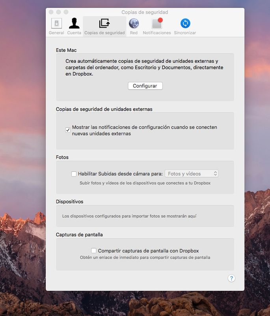Expand the Fotos y vídeos dropdown
The image size is (270, 316).
(191, 174)
